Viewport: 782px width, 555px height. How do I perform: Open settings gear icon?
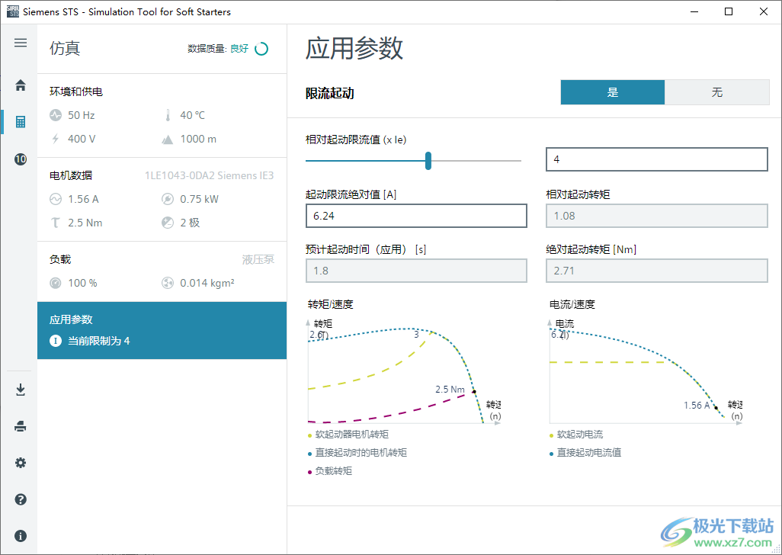(x=21, y=463)
